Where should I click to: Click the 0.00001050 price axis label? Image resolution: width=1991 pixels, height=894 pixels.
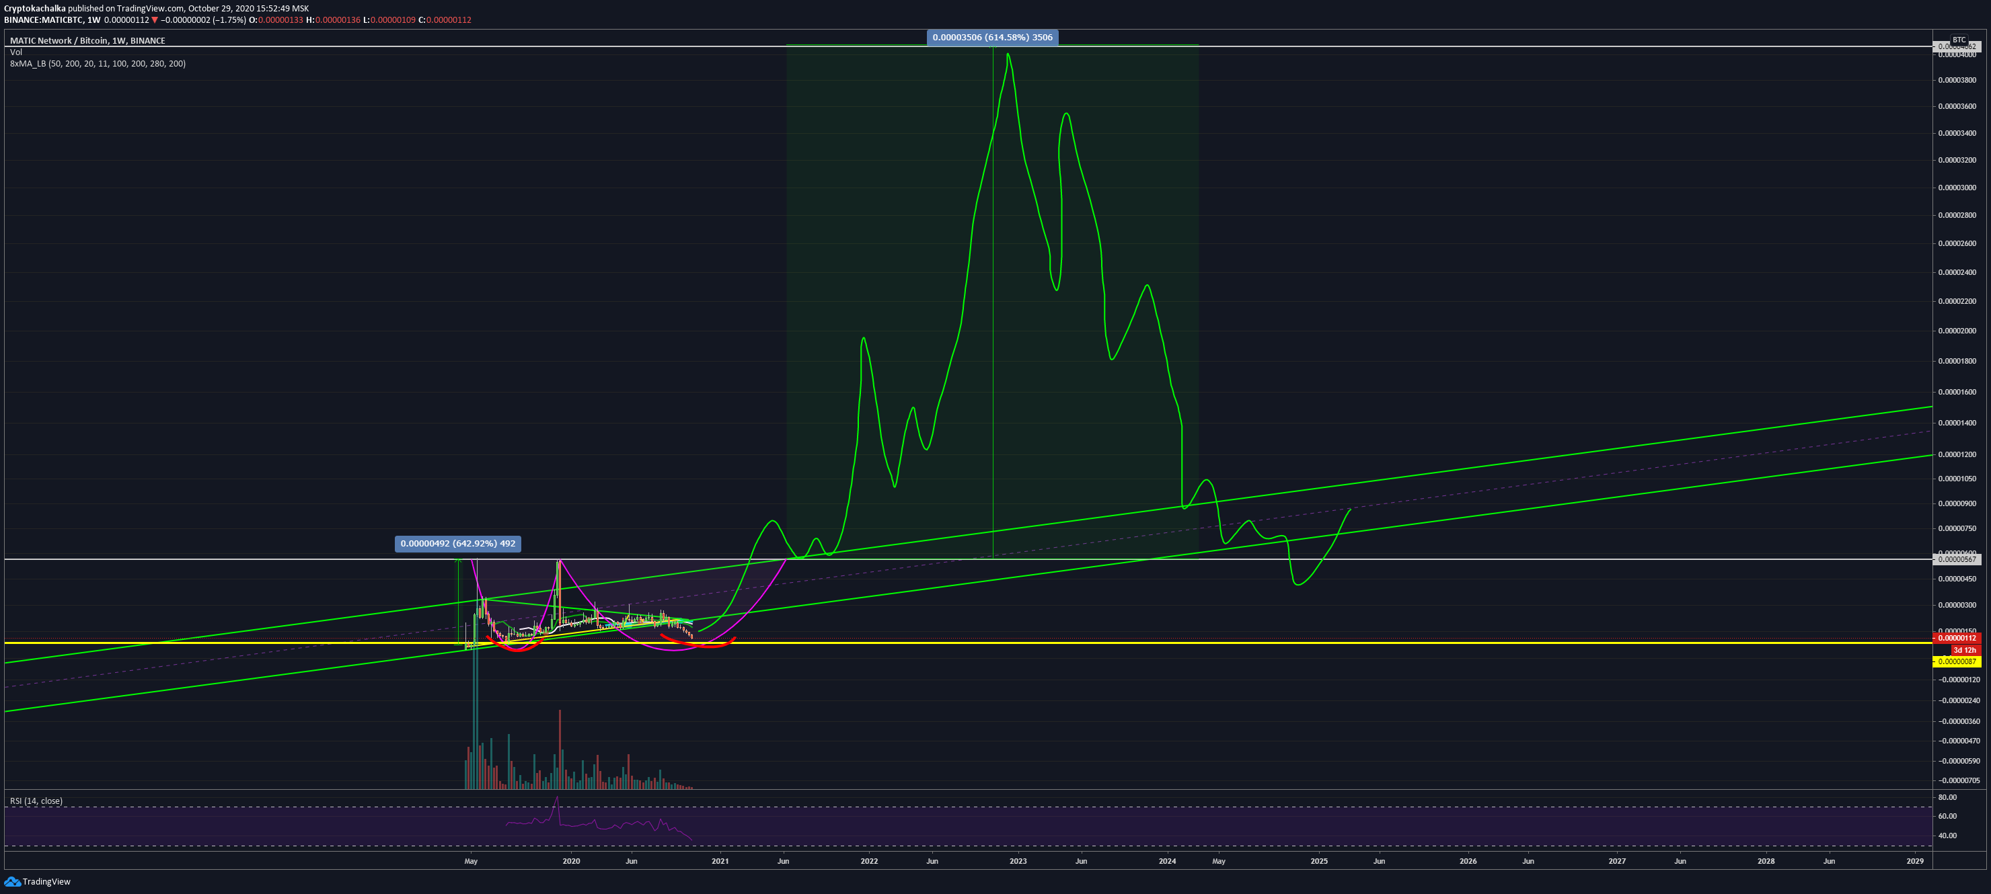pyautogui.click(x=1958, y=479)
